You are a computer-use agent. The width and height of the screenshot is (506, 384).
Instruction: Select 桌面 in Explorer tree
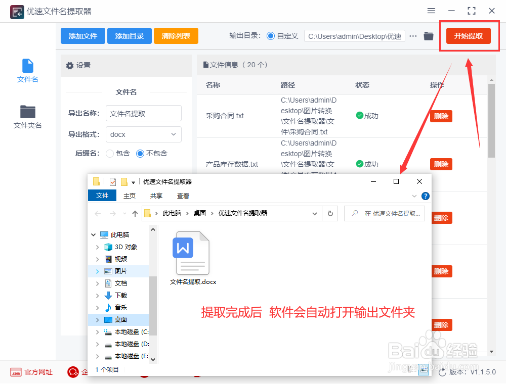(119, 319)
